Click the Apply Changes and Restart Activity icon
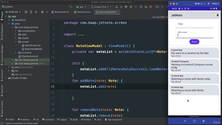The height and width of the screenshot is (125, 222). pyautogui.click(x=121, y=7)
